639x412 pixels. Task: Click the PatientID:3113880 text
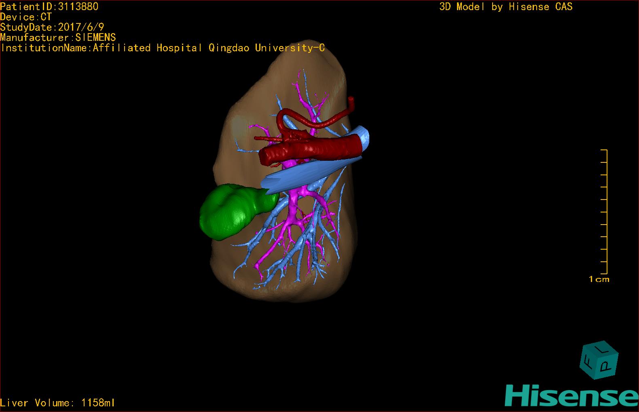click(x=49, y=6)
